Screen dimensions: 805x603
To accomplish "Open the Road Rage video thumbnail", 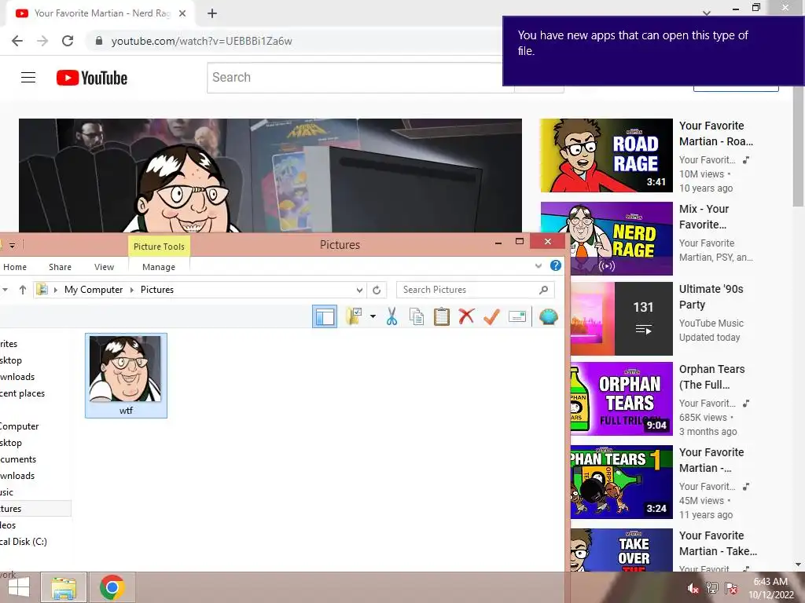I will pos(606,155).
